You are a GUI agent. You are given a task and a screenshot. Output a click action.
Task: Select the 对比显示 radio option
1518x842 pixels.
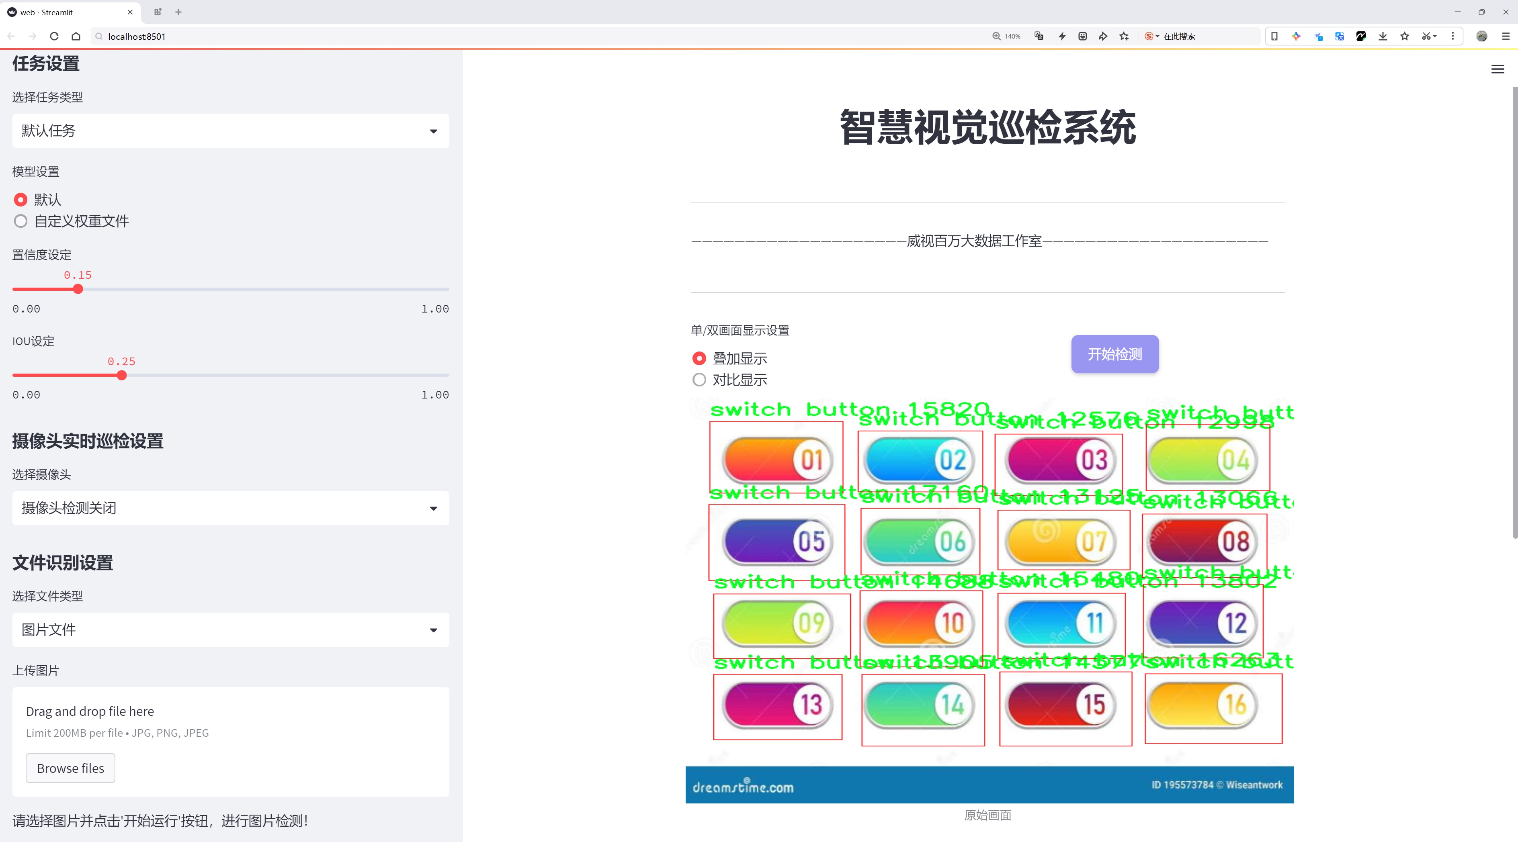(699, 380)
